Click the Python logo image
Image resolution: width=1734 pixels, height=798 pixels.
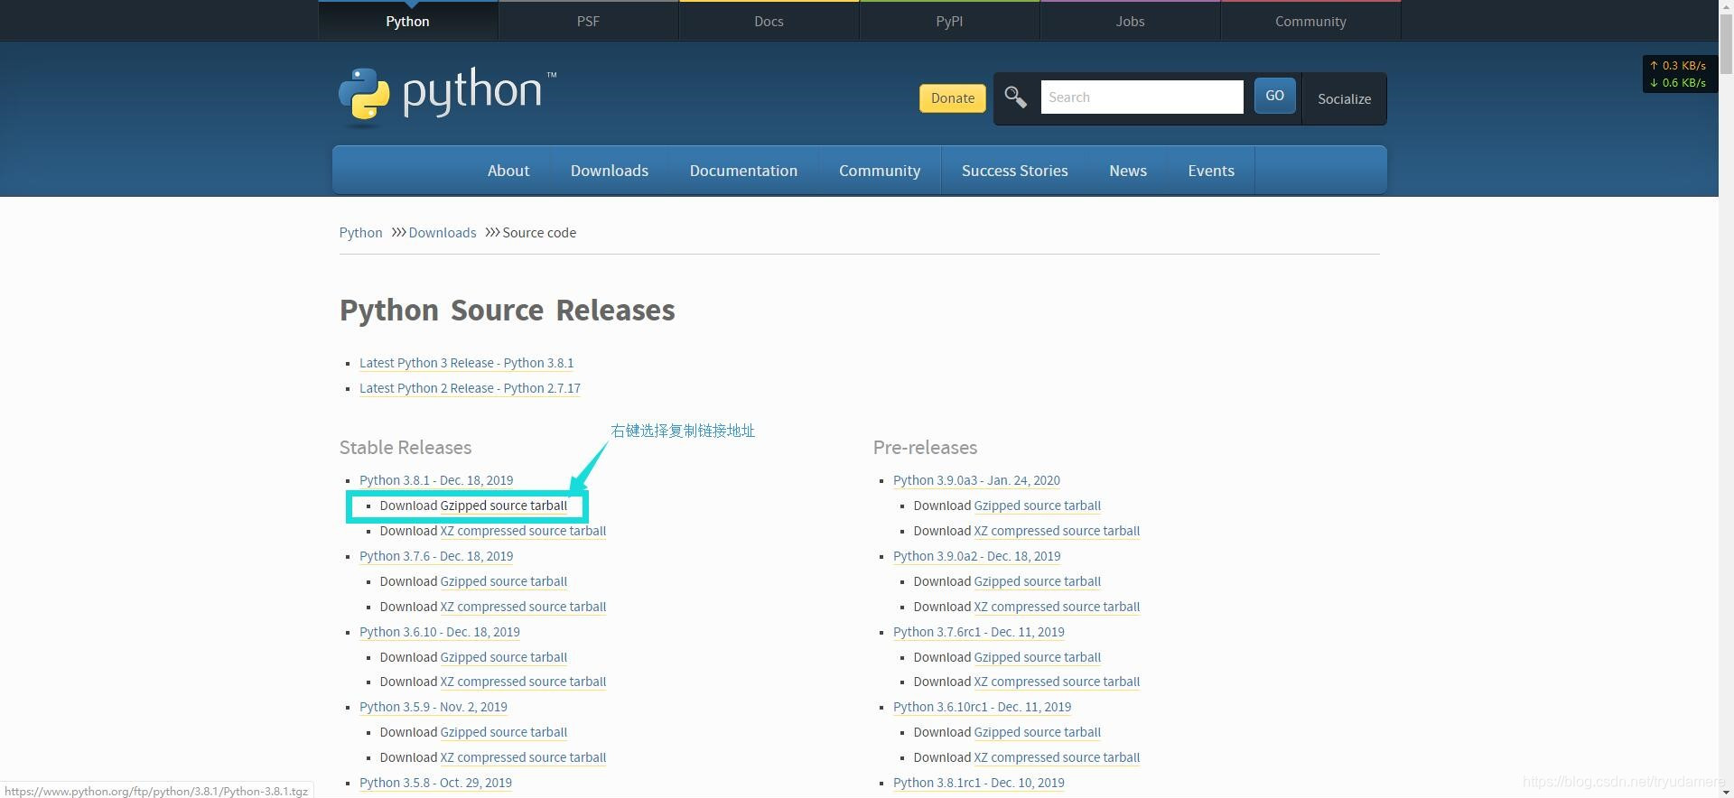447,96
